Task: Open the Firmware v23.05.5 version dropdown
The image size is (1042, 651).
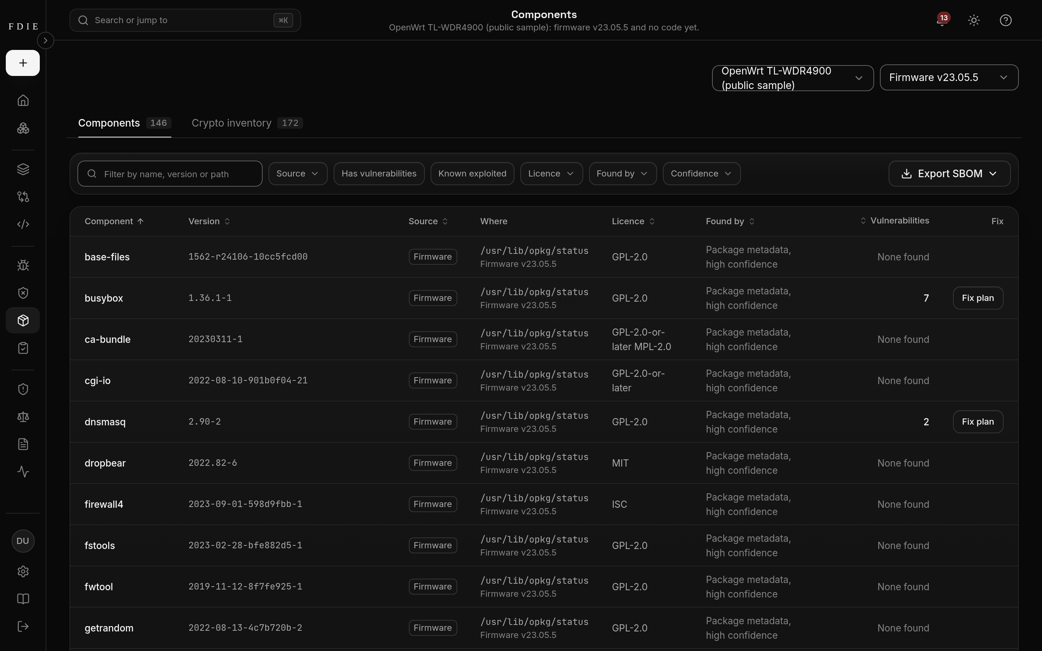Action: click(x=949, y=77)
